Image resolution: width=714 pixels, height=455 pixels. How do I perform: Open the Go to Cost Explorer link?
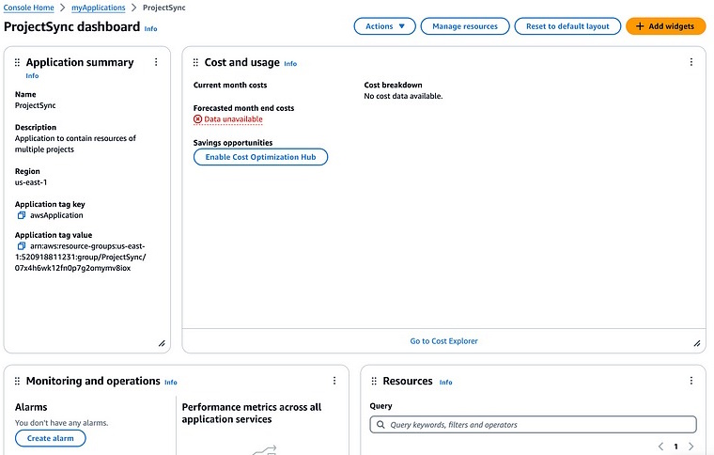443,341
